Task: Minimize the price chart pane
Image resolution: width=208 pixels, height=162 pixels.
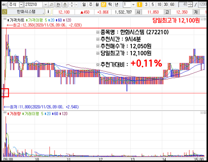Action: click(x=202, y=19)
